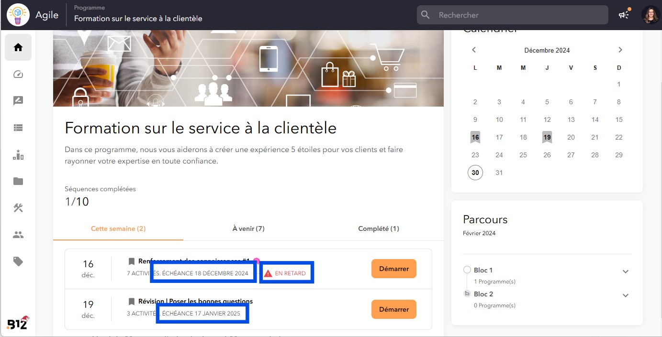Image resolution: width=662 pixels, height=337 pixels.
Task: Click the Décembre 2024 month label
Action: (x=547, y=50)
